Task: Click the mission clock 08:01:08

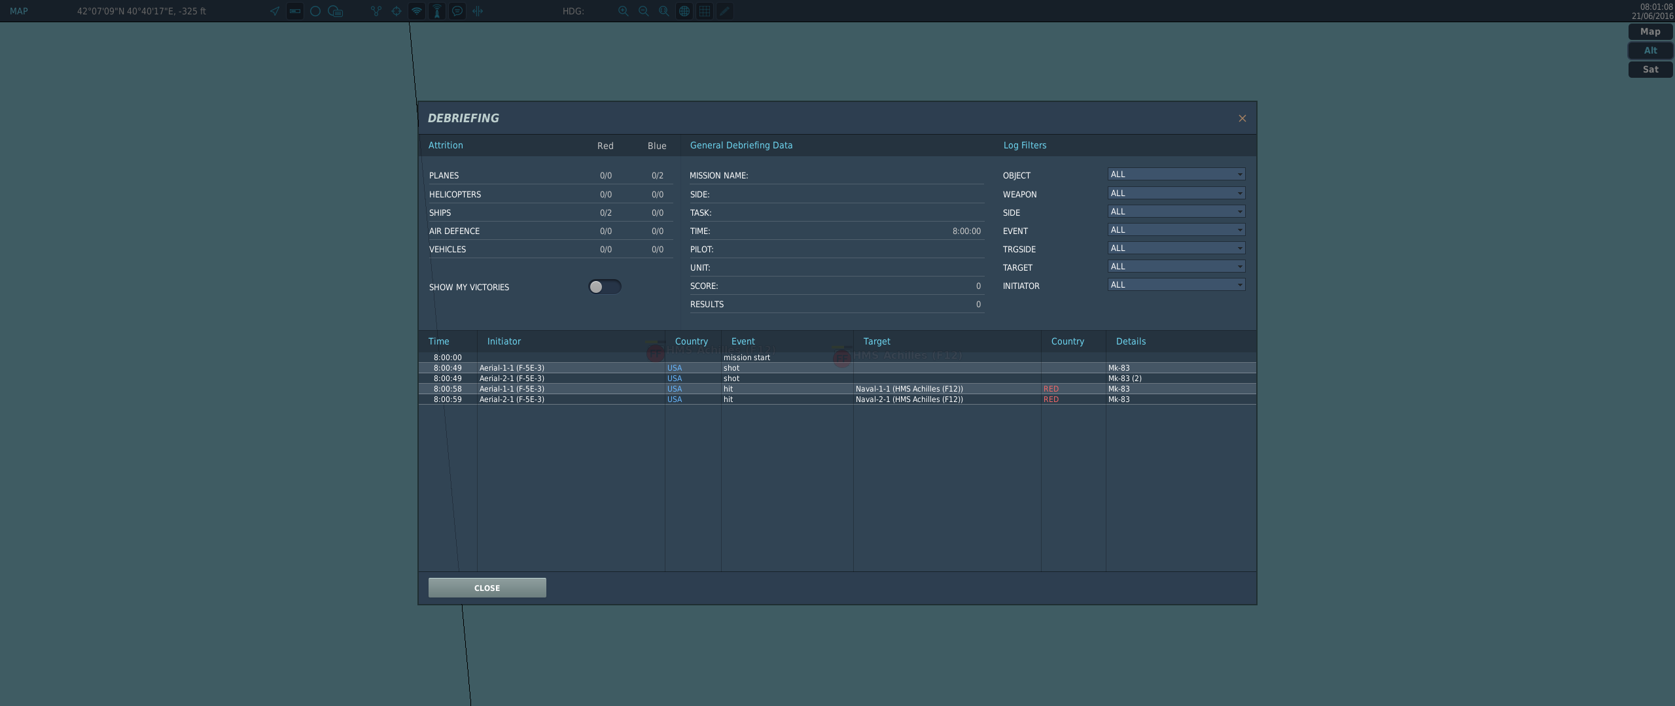Action: (1656, 7)
